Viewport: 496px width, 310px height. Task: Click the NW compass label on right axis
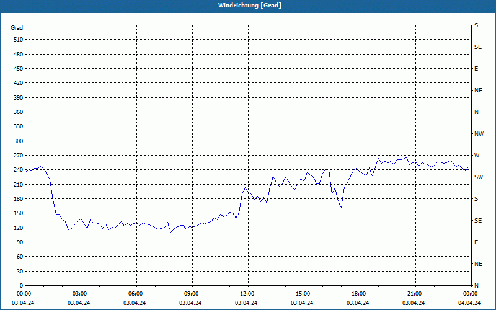(479, 134)
